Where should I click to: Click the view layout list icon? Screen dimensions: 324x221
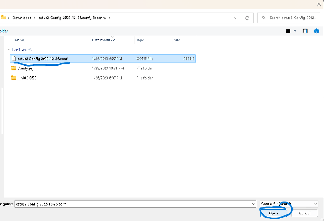pyautogui.click(x=288, y=31)
